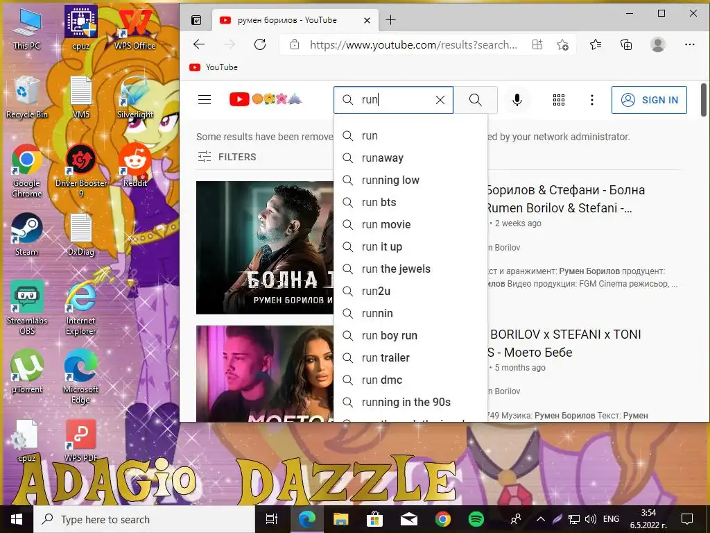Open the Edge profile avatar
The width and height of the screenshot is (710, 533).
657,44
